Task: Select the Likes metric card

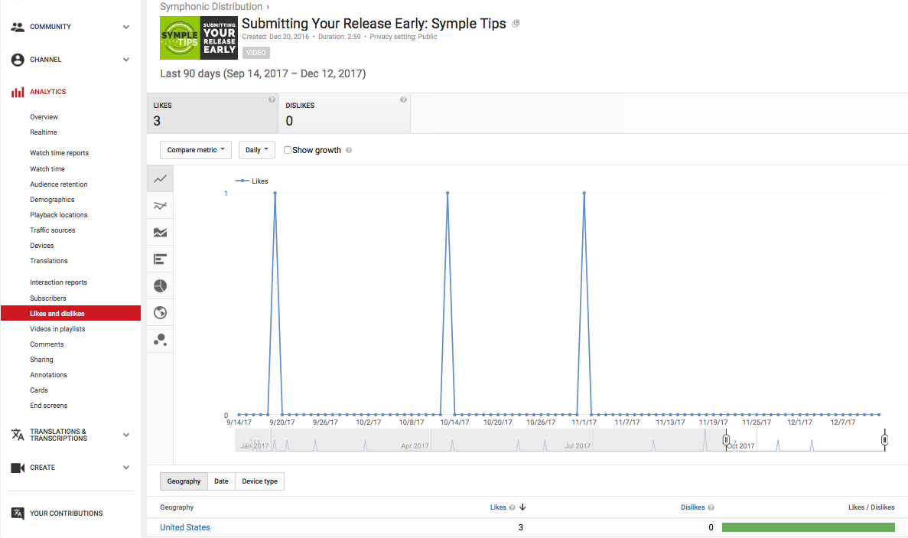Action: point(213,113)
